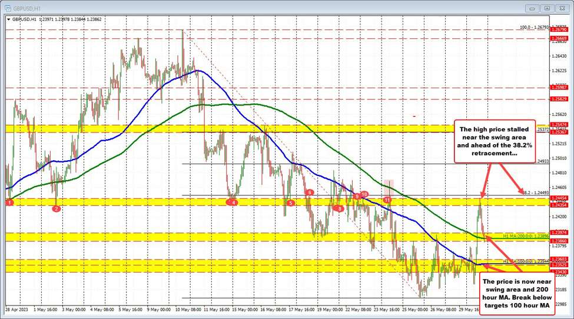The width and height of the screenshot is (574, 319).
Task: Select the red 1.25829 price axis label
Action: (x=558, y=99)
